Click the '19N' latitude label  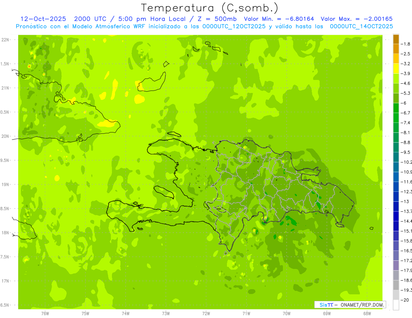click(x=5, y=185)
